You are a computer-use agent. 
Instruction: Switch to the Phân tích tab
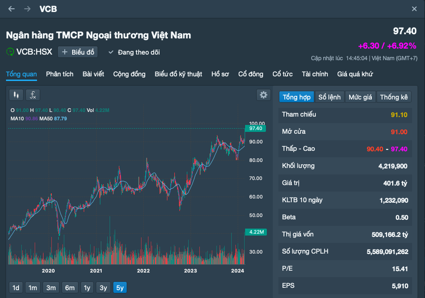[x=60, y=74]
